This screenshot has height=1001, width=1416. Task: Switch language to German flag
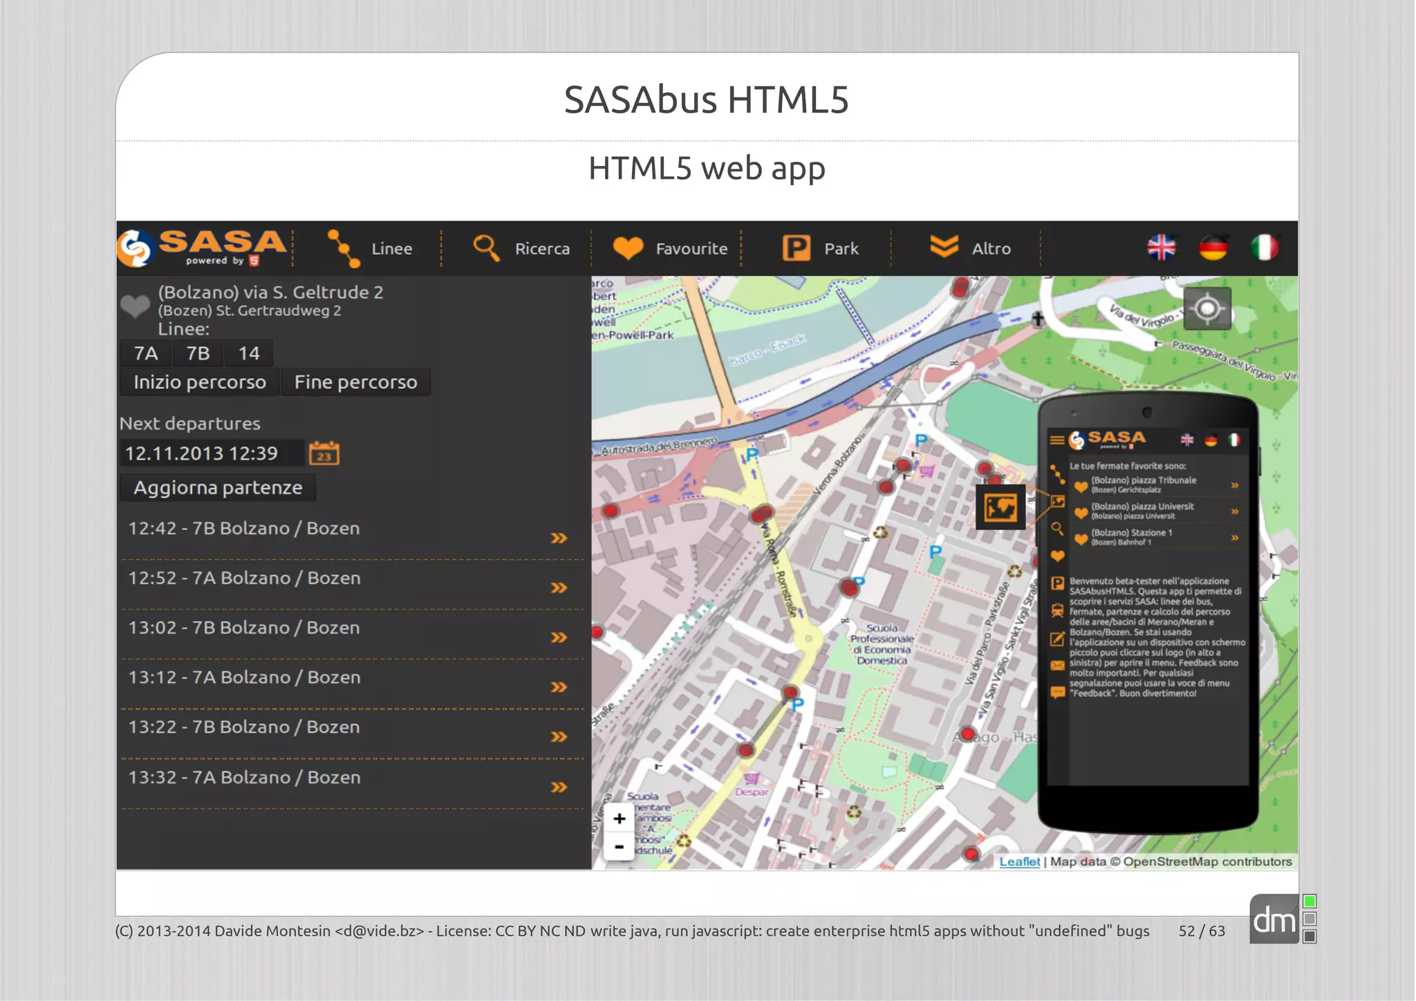point(1213,247)
